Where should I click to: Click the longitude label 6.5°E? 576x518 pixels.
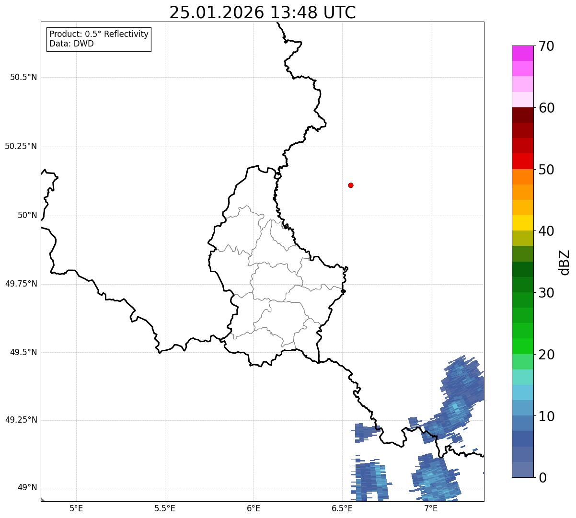[x=342, y=508]
